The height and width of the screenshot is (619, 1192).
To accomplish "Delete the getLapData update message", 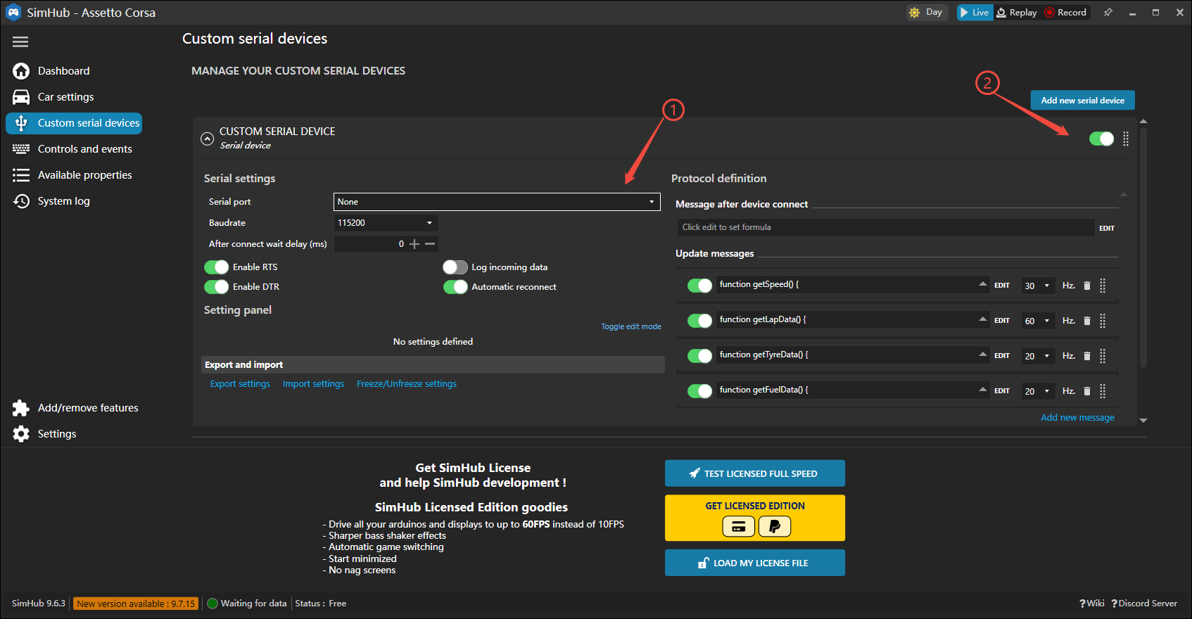I will tap(1087, 321).
